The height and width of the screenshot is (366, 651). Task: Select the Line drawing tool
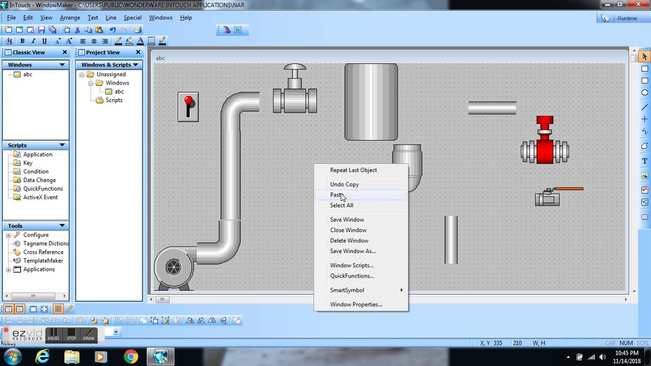(x=644, y=107)
